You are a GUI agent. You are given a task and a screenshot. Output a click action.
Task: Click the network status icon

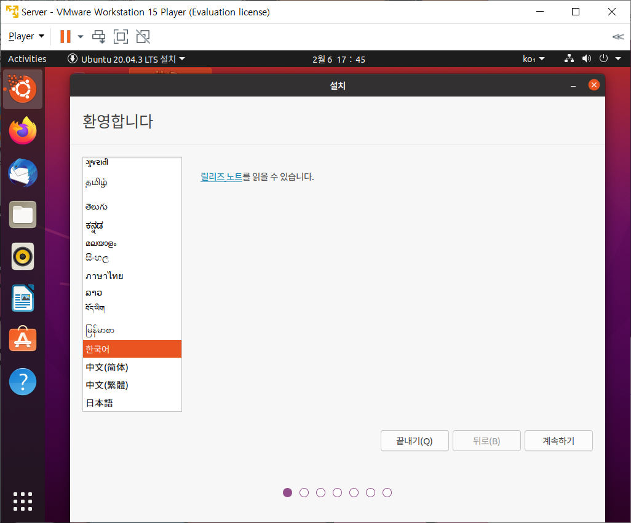point(569,59)
